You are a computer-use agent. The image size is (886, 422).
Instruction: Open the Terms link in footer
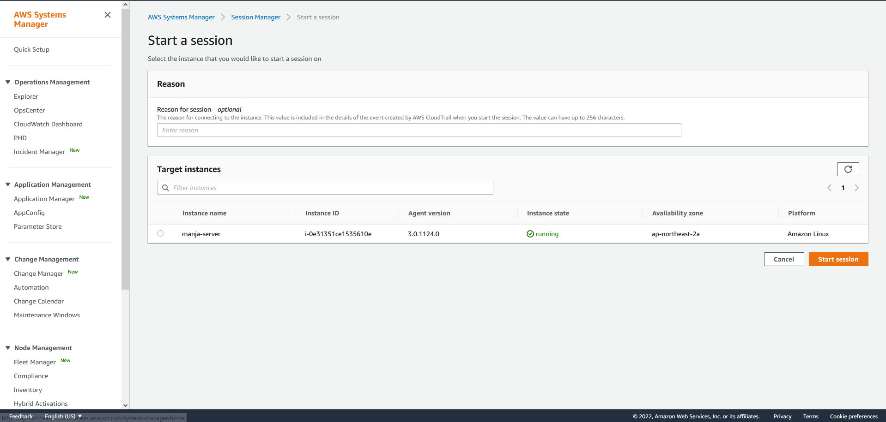pos(810,416)
